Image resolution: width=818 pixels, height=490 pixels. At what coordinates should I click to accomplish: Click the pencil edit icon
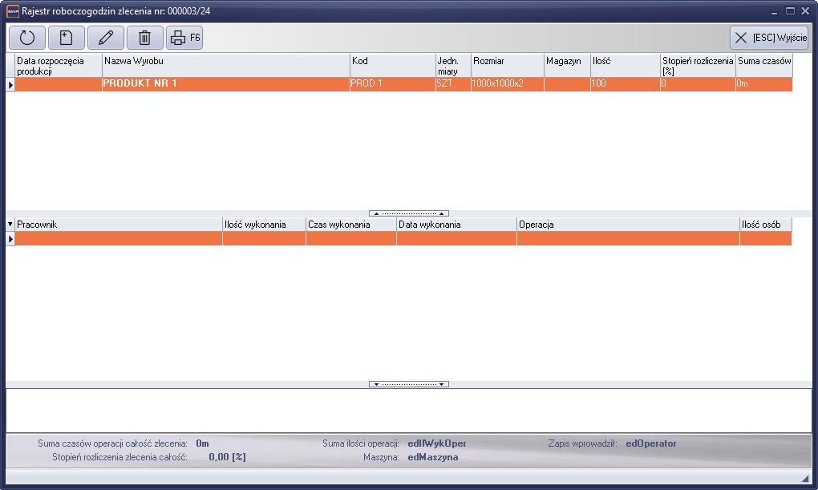(x=106, y=38)
